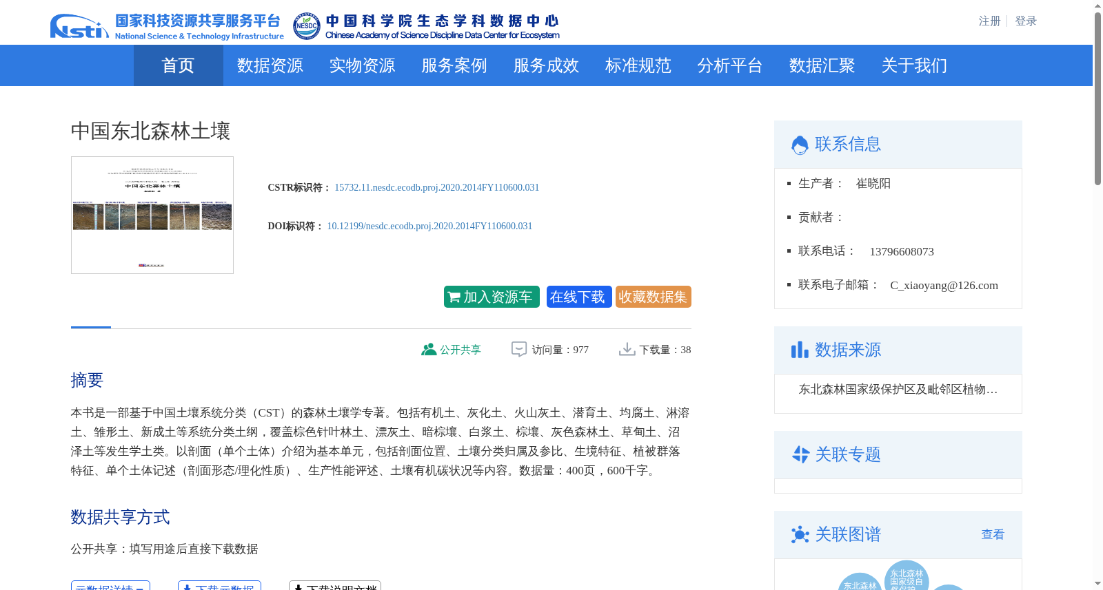Image resolution: width=1103 pixels, height=590 pixels.
Task: Click the 公开共享 label text
Action: click(x=461, y=350)
